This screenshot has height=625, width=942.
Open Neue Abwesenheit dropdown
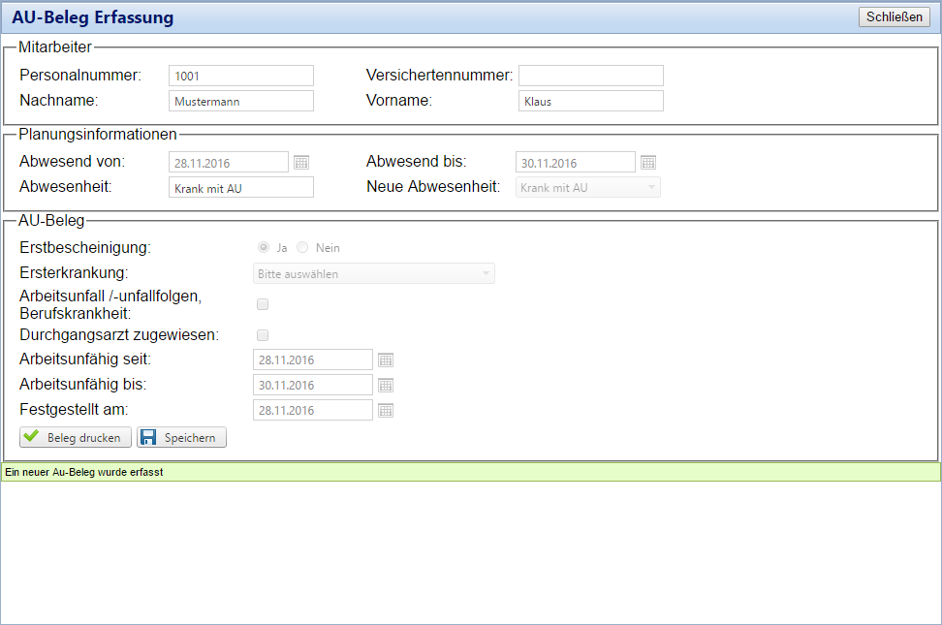pos(588,188)
